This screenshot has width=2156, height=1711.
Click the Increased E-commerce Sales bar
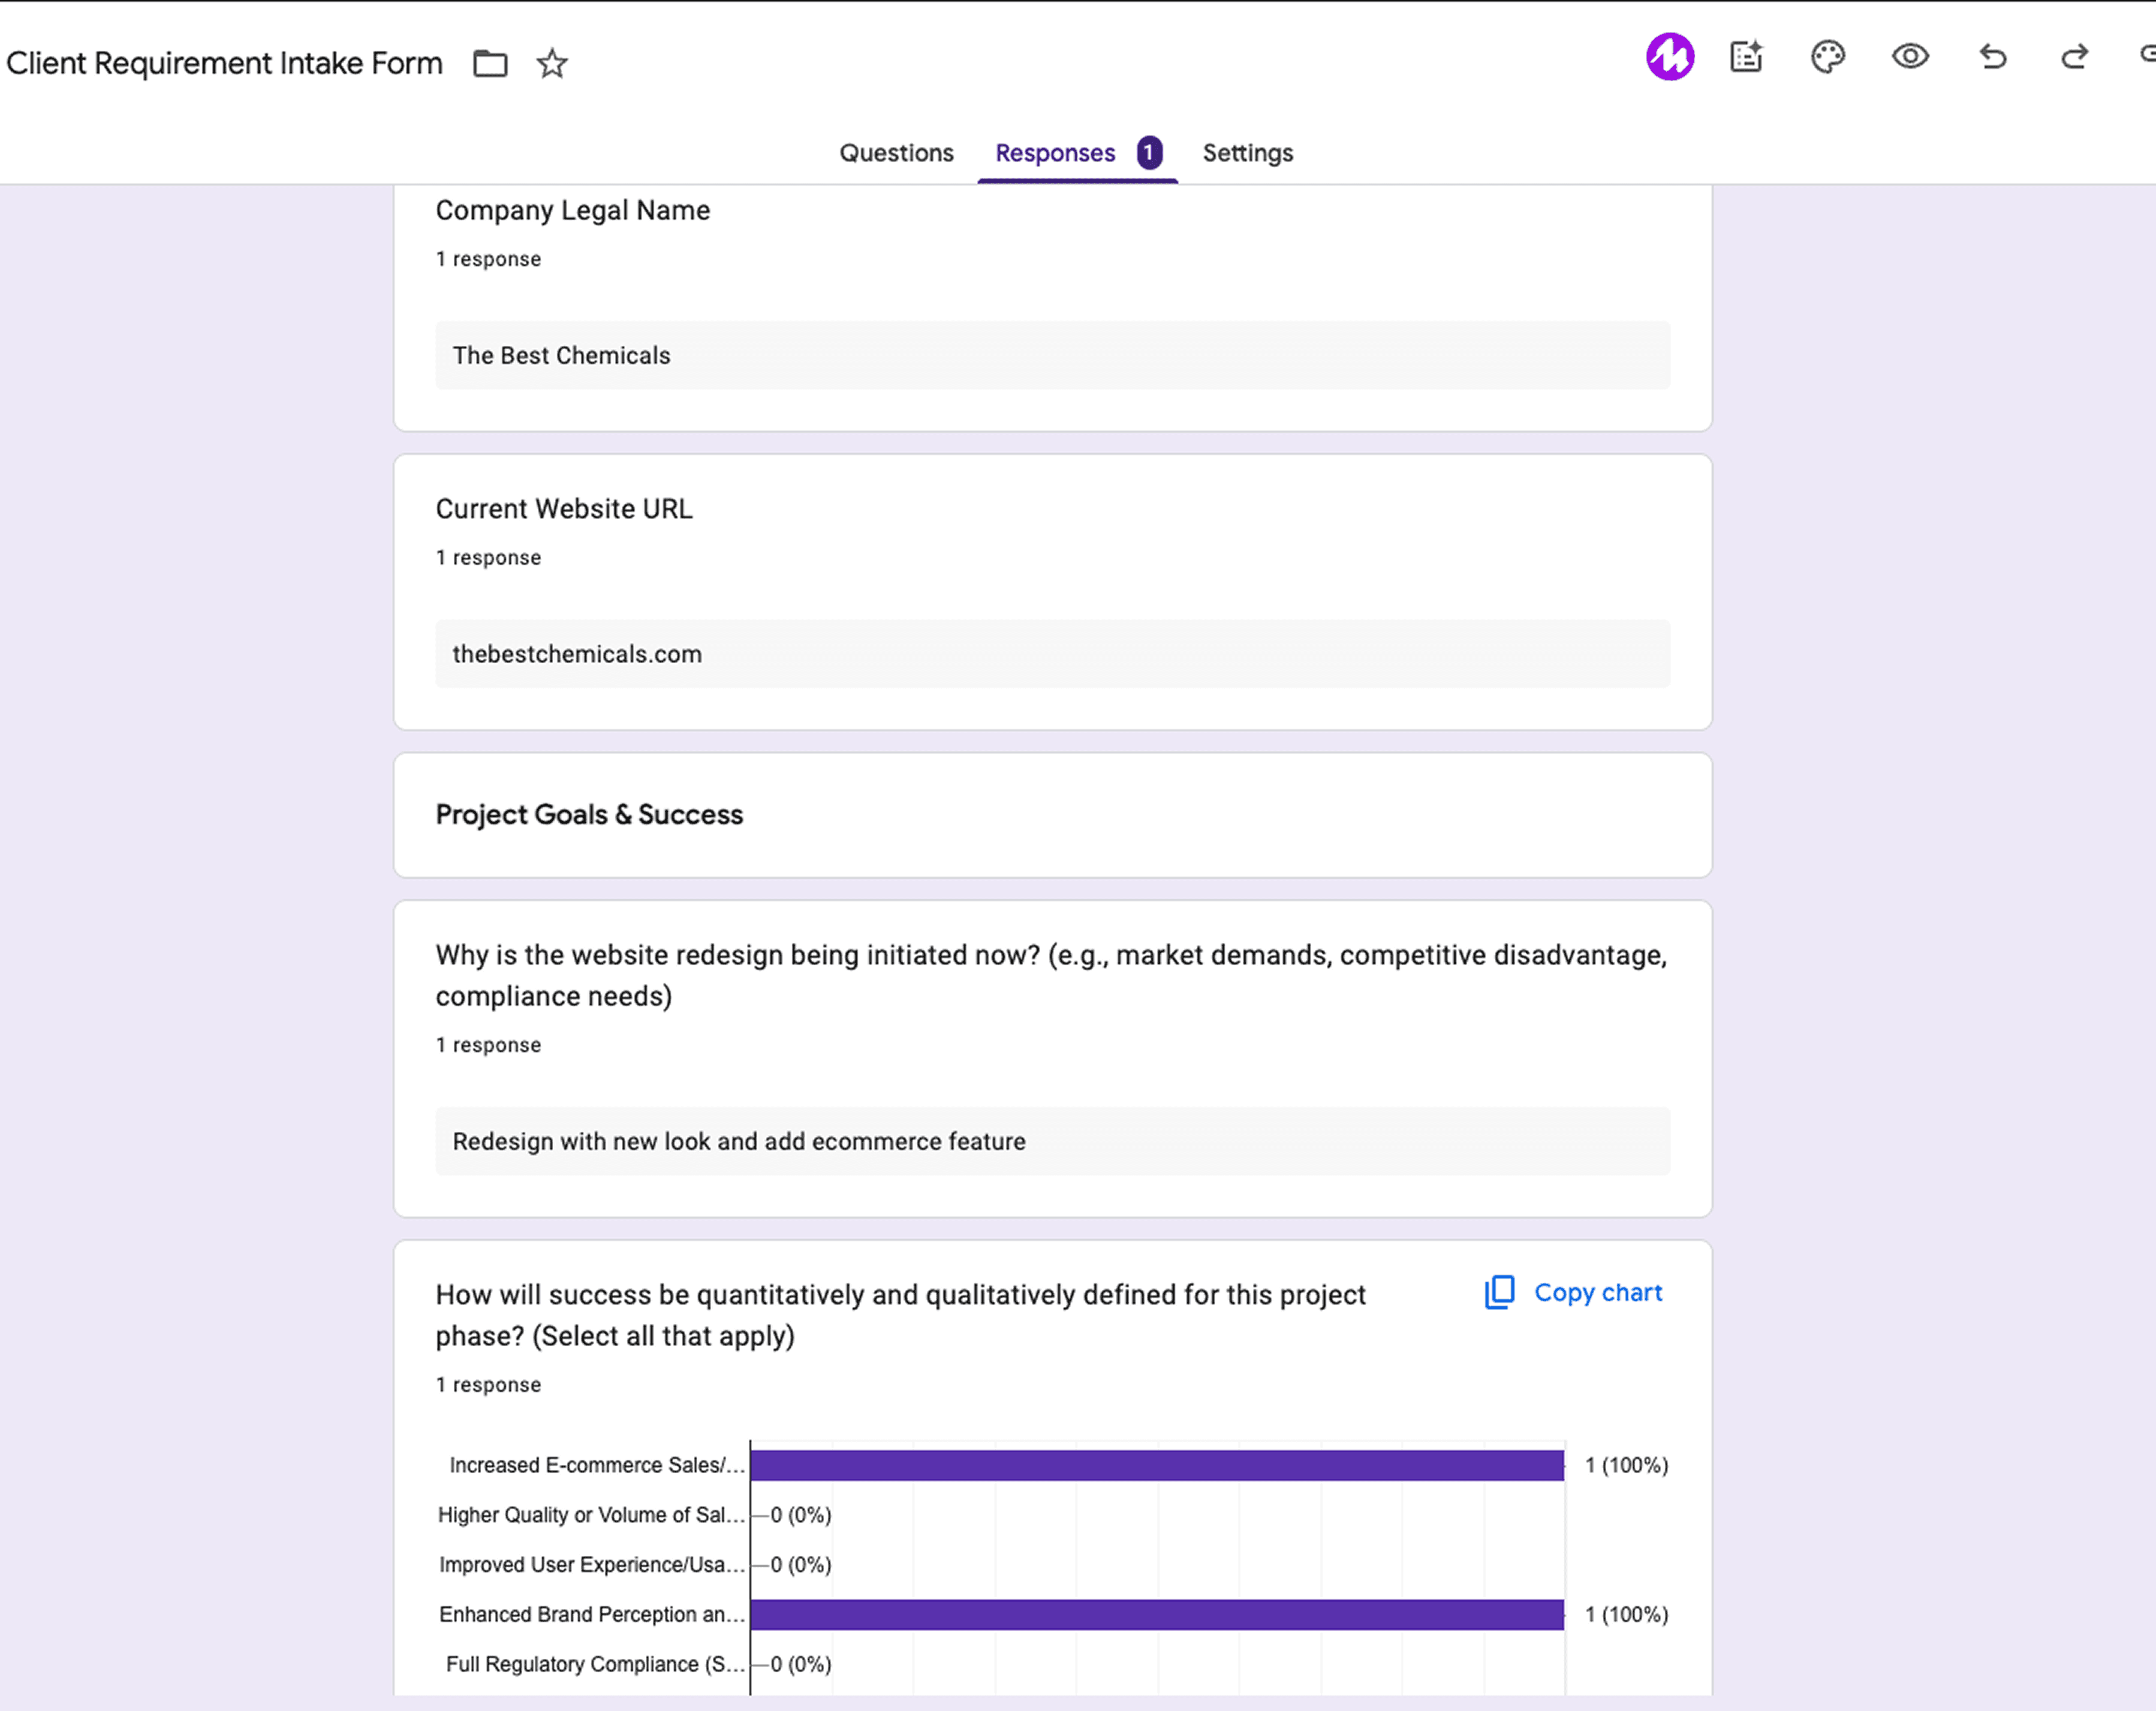point(1156,1465)
